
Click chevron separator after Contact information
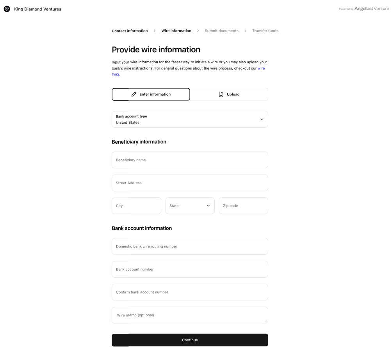coord(155,31)
